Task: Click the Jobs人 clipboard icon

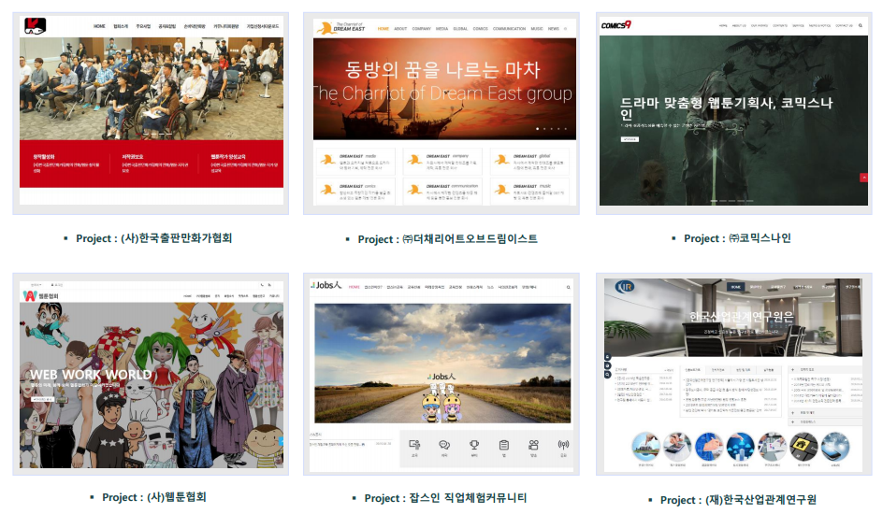Action: [x=504, y=445]
